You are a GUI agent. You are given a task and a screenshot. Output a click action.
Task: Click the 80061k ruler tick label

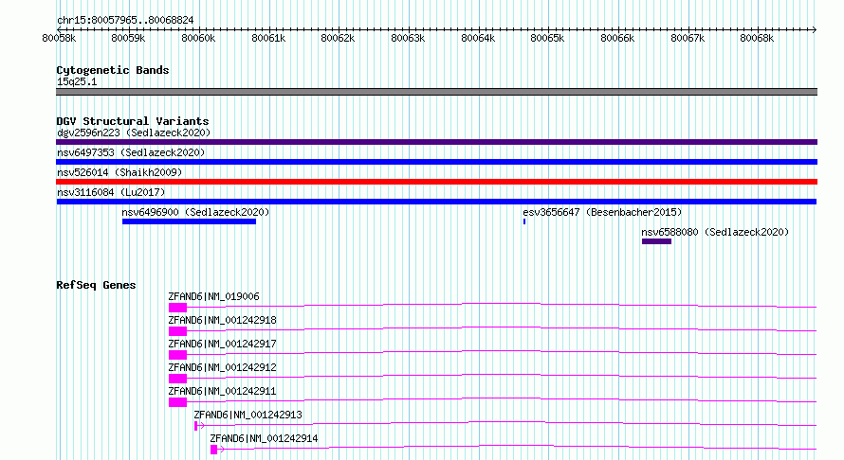(x=268, y=38)
